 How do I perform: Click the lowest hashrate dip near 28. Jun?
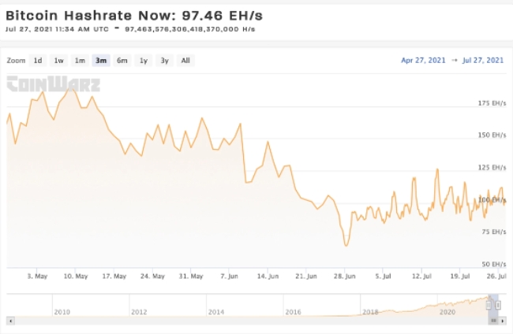(x=346, y=245)
